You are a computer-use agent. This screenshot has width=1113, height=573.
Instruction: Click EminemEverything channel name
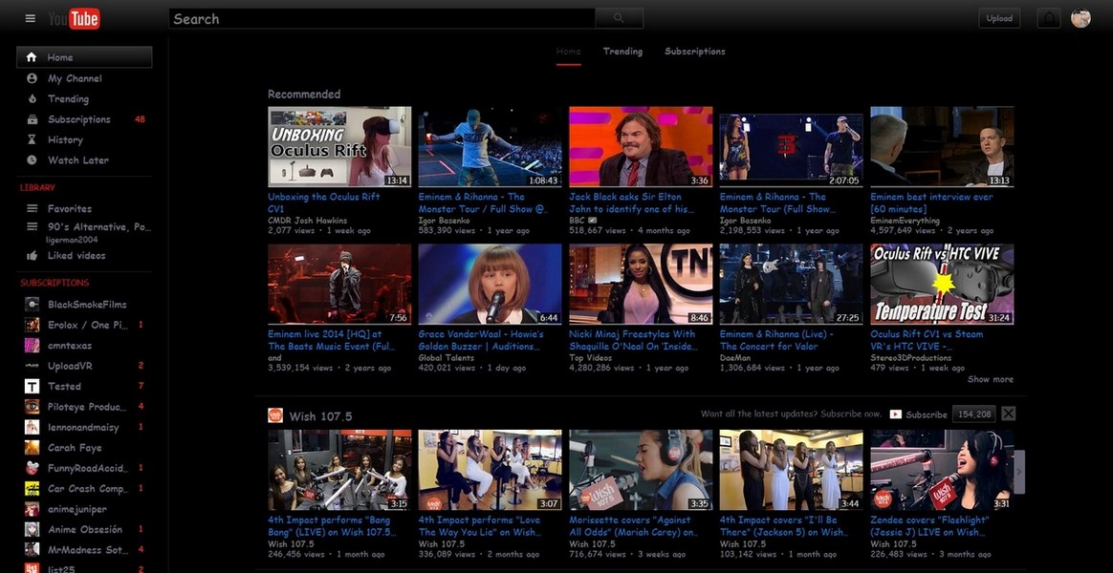905,221
